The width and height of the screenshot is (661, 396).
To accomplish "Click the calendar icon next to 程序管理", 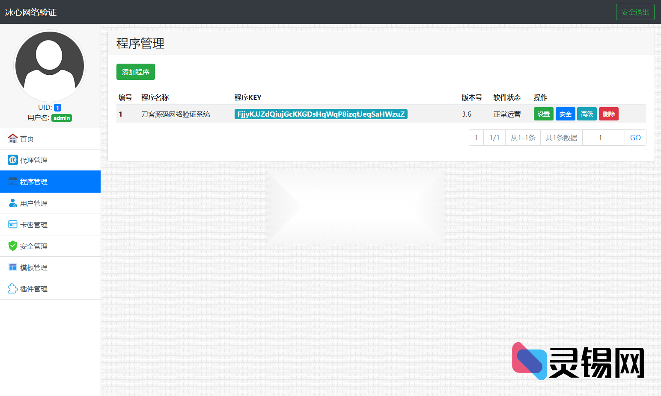I will 13,181.
